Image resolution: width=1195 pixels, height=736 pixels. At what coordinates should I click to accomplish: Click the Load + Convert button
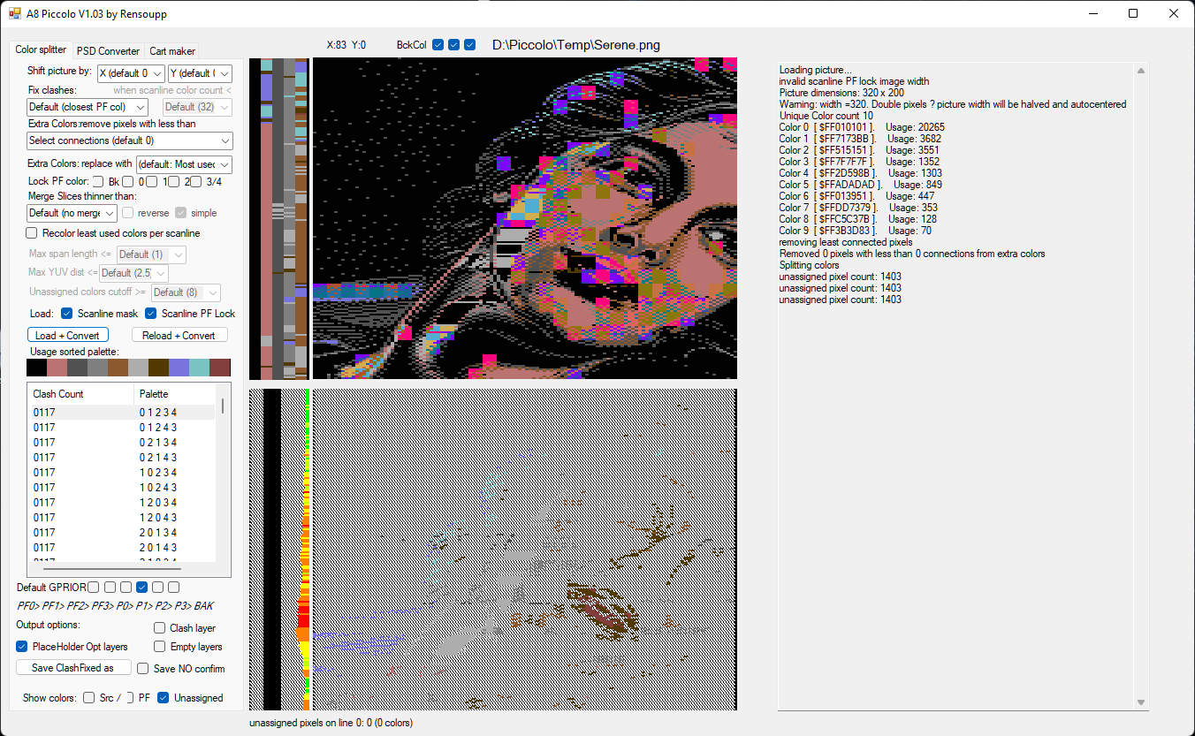(68, 336)
